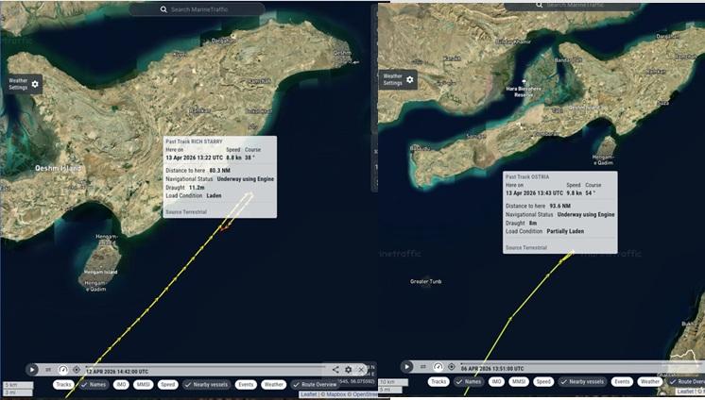
Task: Click the swap arrows icon in left playback bar
Action: click(48, 370)
